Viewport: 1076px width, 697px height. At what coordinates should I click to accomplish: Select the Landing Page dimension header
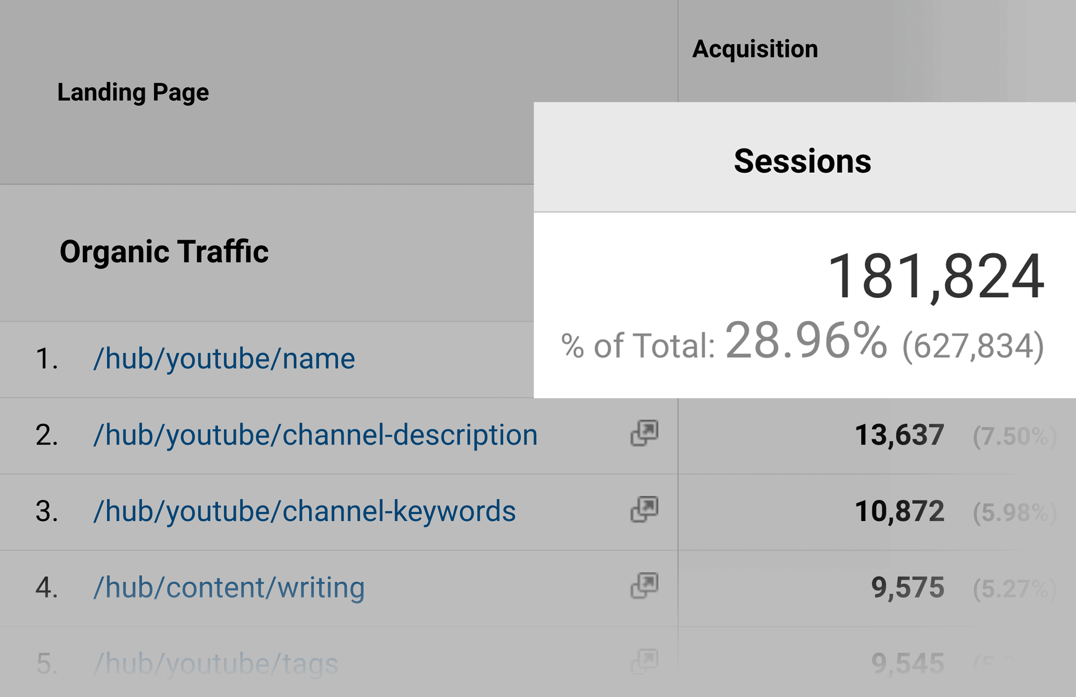point(133,92)
